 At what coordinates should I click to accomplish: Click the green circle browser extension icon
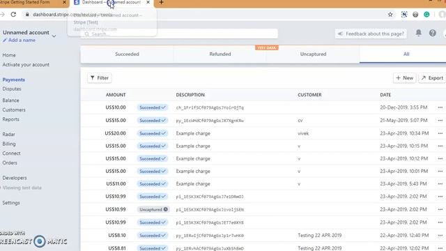click(x=426, y=15)
